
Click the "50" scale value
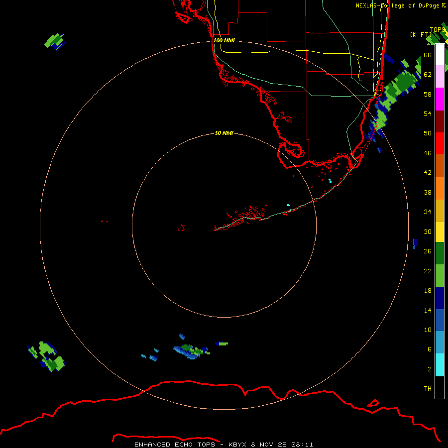(428, 133)
